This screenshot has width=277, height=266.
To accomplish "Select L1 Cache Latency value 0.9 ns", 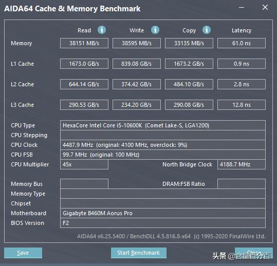I will tap(242, 64).
